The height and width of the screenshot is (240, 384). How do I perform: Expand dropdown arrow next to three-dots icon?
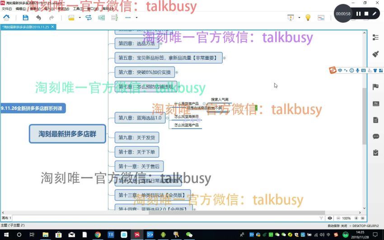coord(136,18)
